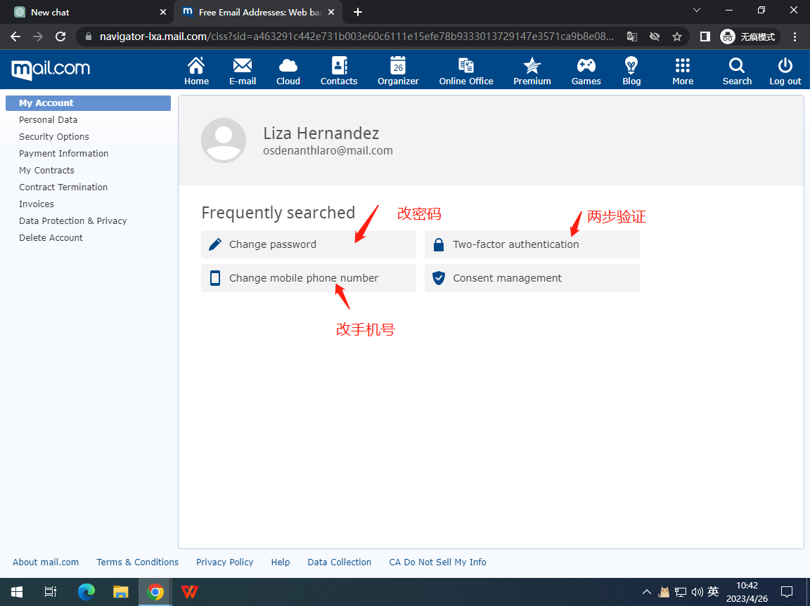This screenshot has height=606, width=810.
Task: Select Security Options in sidebar
Action: click(54, 137)
